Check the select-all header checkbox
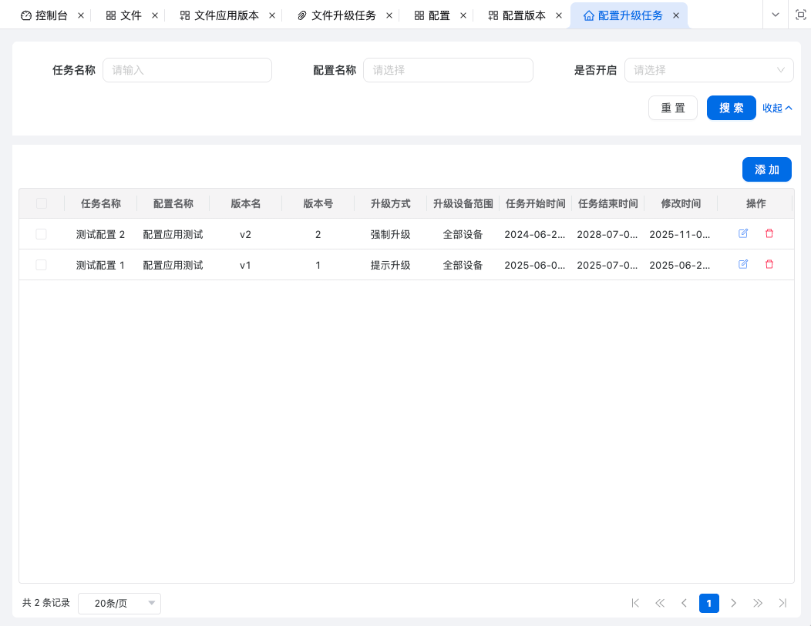 42,203
